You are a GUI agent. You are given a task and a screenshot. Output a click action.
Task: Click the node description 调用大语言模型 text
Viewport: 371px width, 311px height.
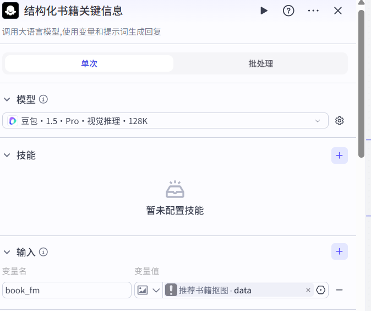pyautogui.click(x=81, y=32)
